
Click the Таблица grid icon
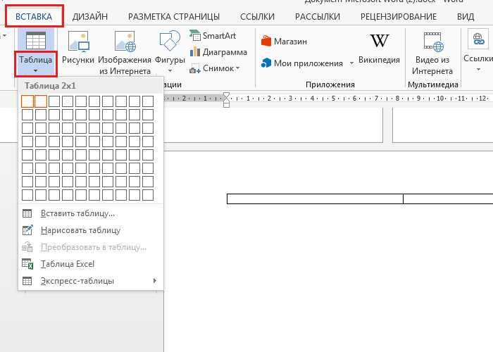point(35,40)
